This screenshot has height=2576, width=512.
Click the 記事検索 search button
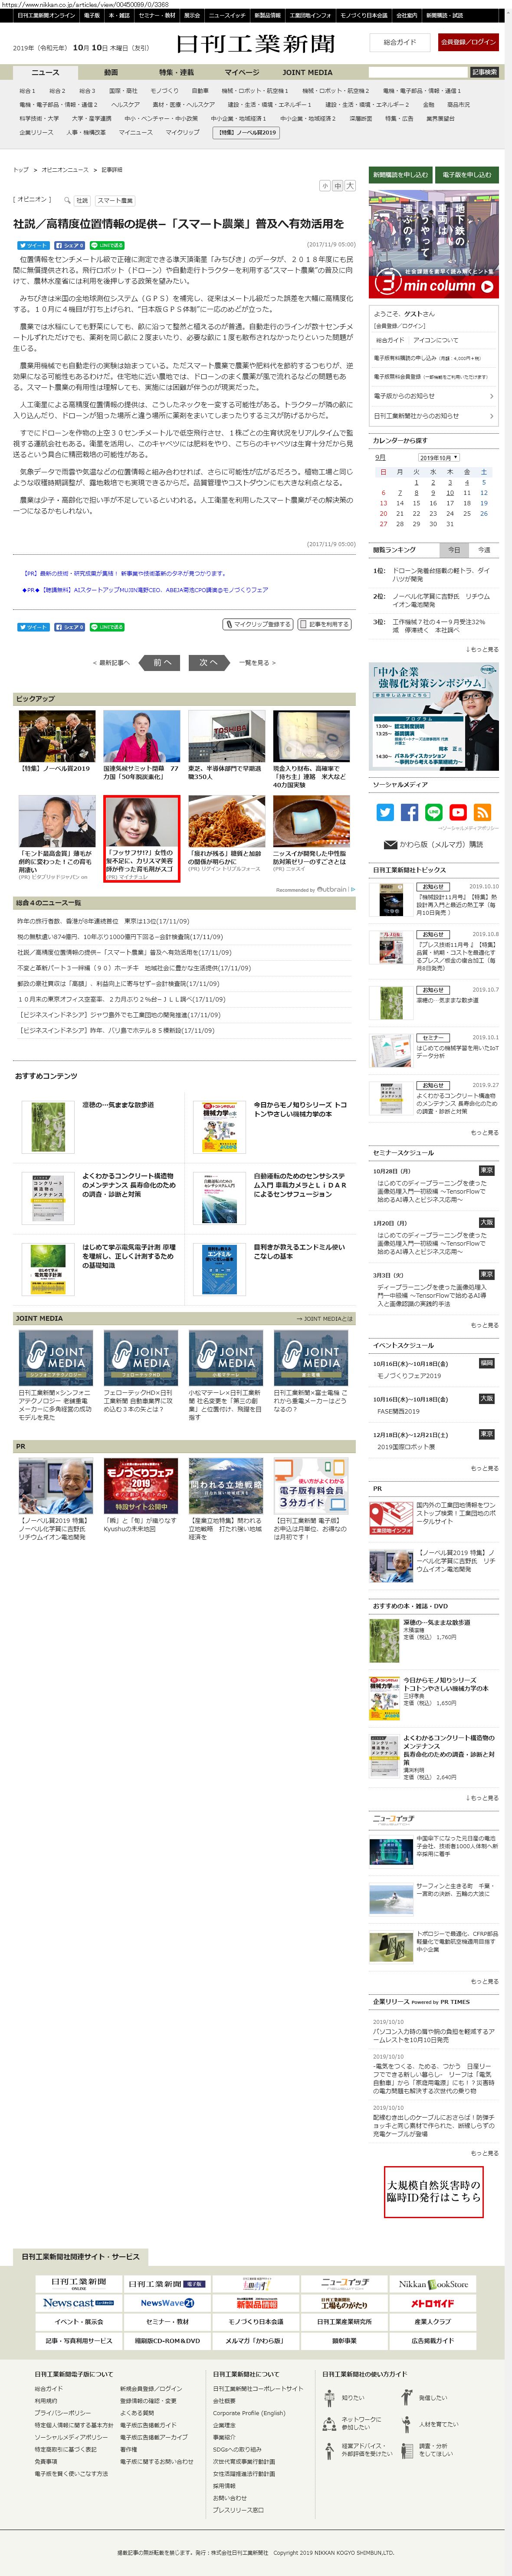[x=484, y=72]
